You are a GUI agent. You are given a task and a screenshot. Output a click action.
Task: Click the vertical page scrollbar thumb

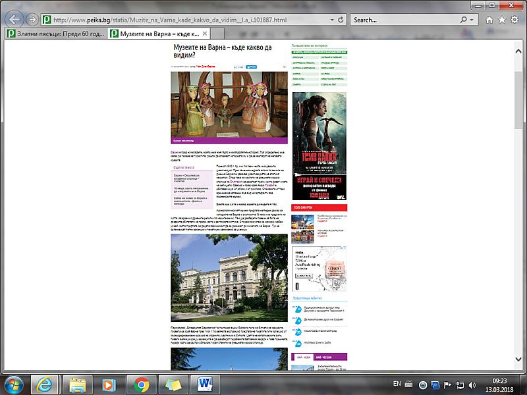click(521, 92)
